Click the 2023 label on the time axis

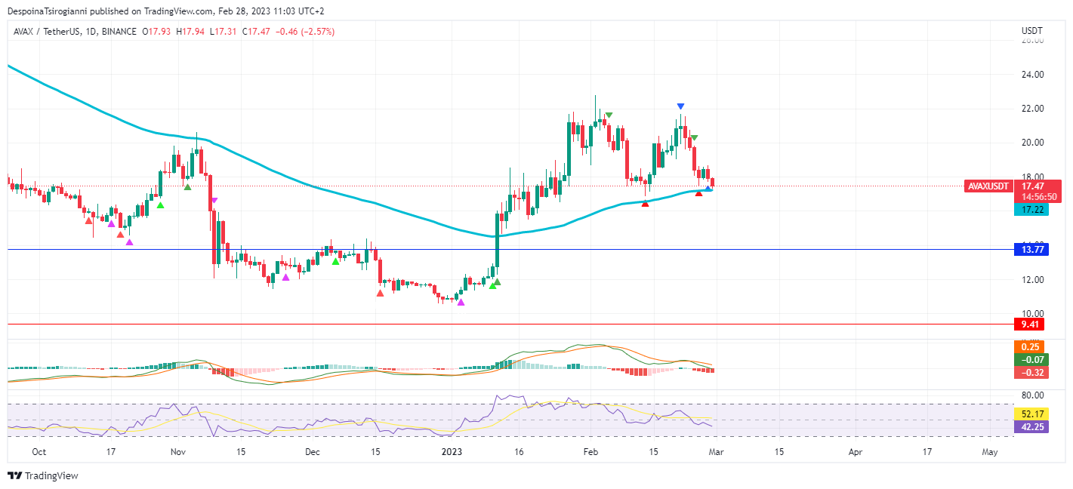point(452,452)
